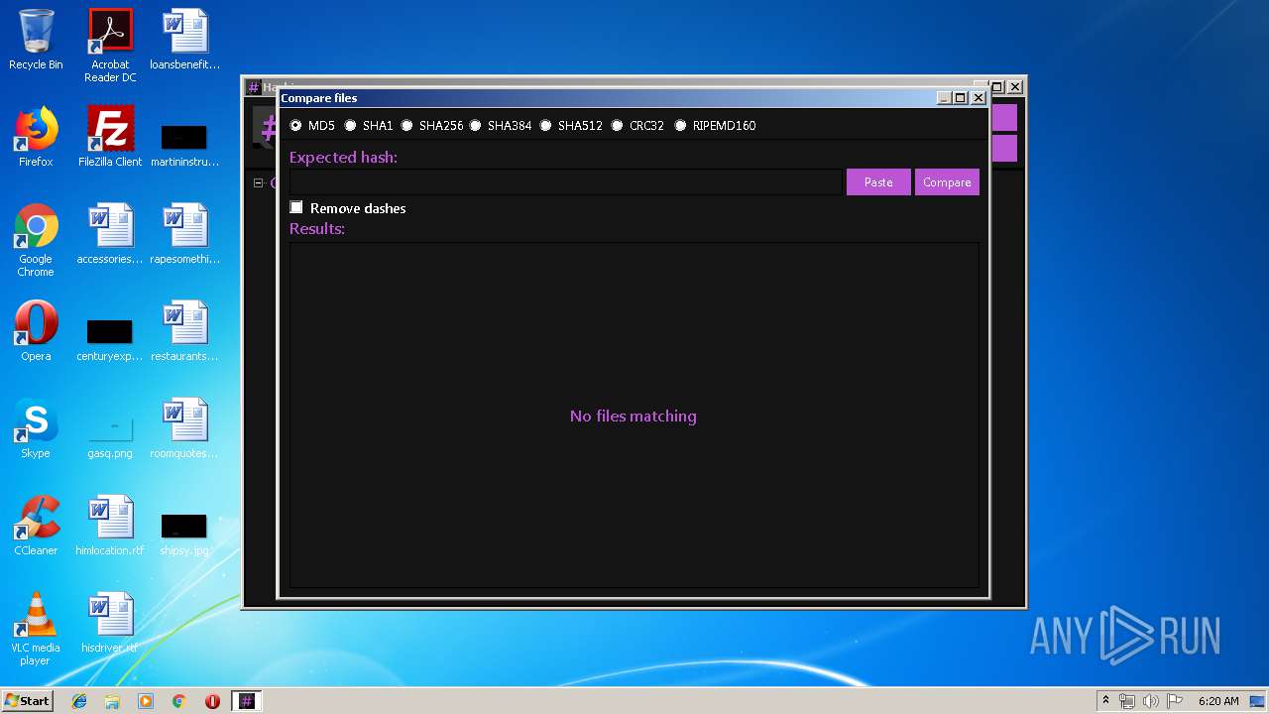
Task: Open volume control in system tray
Action: click(1151, 701)
